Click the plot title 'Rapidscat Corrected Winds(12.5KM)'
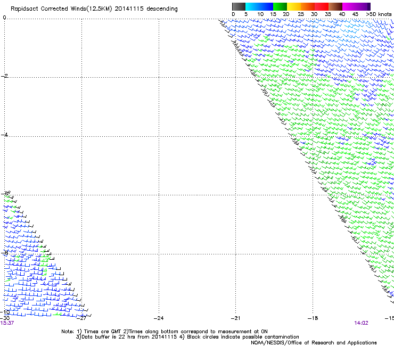The image size is (394, 346). pos(61,9)
